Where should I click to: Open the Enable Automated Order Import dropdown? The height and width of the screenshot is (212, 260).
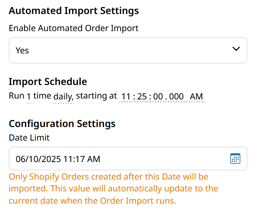pyautogui.click(x=128, y=50)
